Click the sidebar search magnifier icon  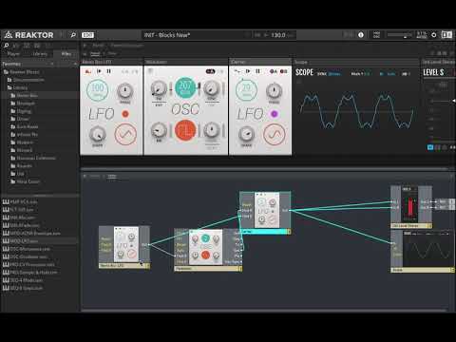(7, 46)
